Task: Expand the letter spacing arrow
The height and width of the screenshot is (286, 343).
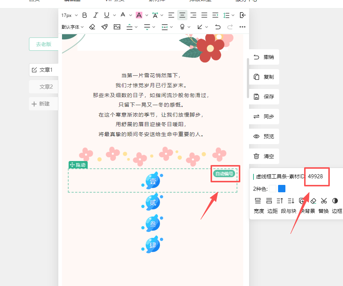Action: click(162, 15)
